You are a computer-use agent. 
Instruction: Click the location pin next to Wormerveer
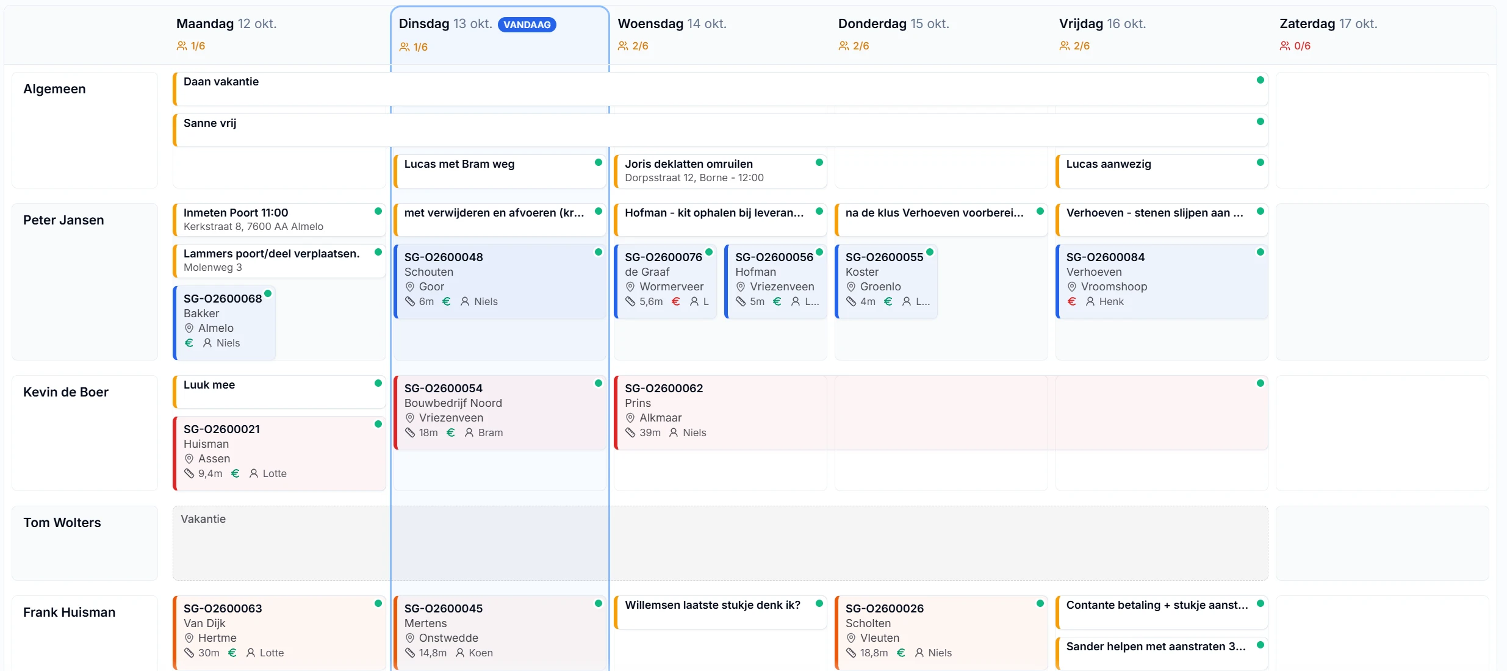point(630,287)
